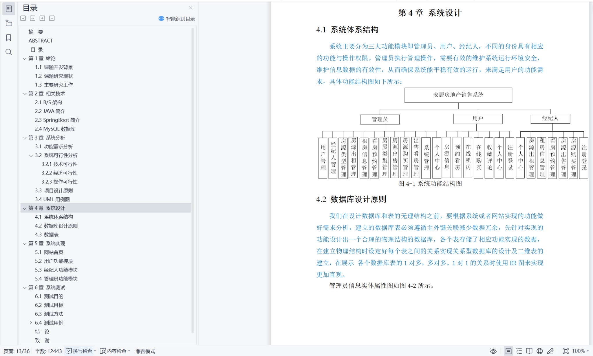This screenshot has height=356, width=593.
Task: Activate single page view mode
Action: 508,351
